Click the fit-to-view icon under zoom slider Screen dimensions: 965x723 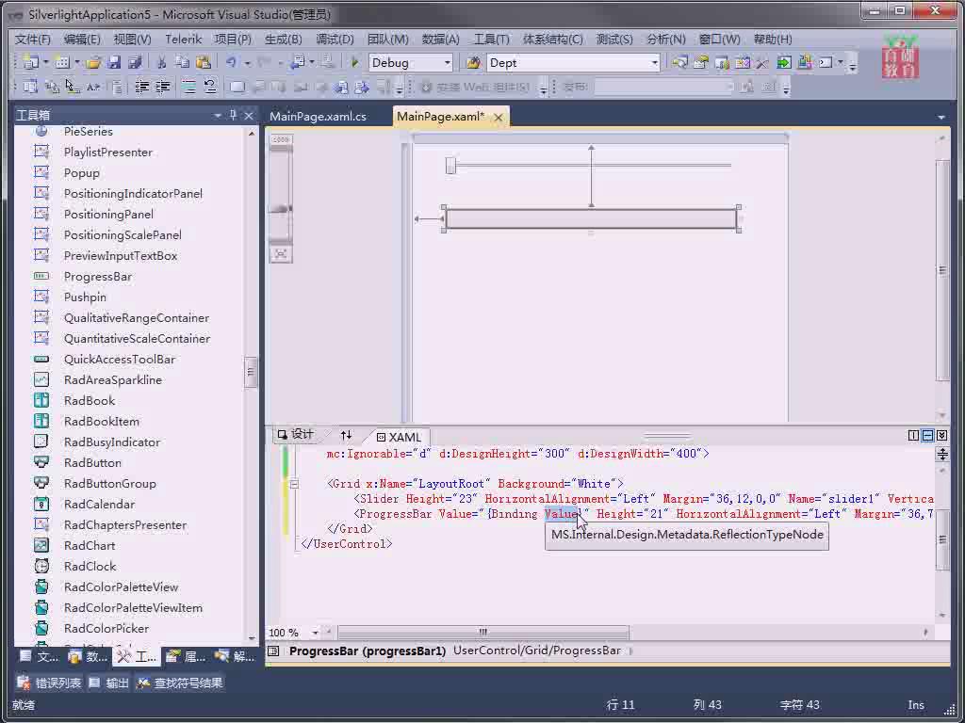click(281, 254)
